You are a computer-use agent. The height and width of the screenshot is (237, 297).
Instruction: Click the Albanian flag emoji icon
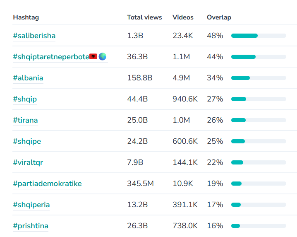(x=93, y=56)
